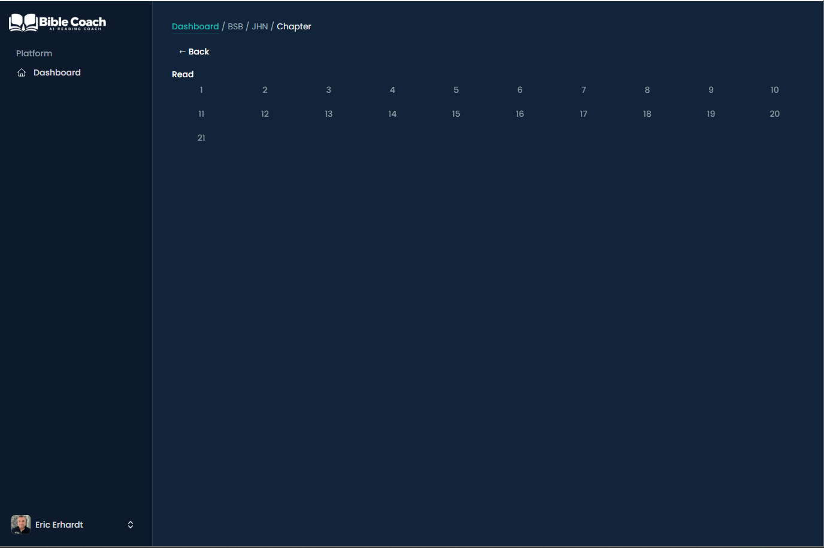Viewport: 824px width, 548px height.
Task: Choose chapter 16
Action: click(520, 114)
